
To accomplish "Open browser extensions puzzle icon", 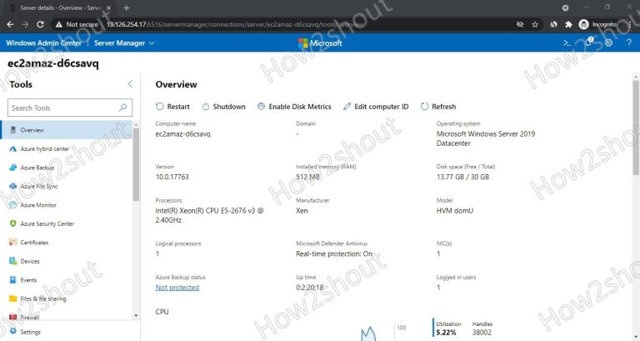I will coord(568,24).
